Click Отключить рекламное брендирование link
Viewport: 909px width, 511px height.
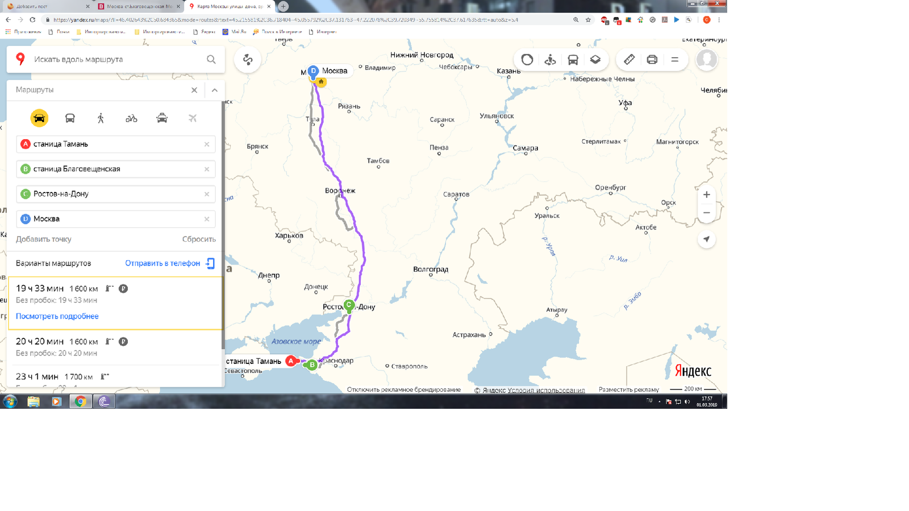(404, 389)
